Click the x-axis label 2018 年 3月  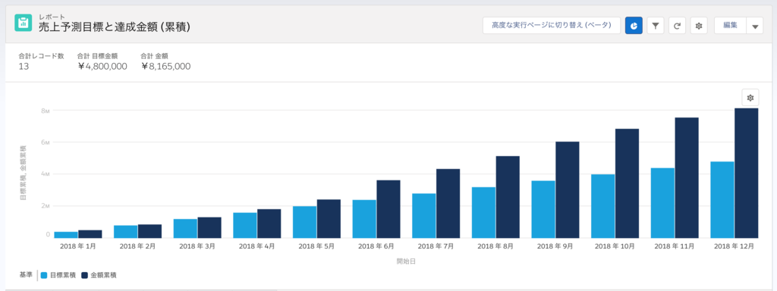[x=197, y=246]
